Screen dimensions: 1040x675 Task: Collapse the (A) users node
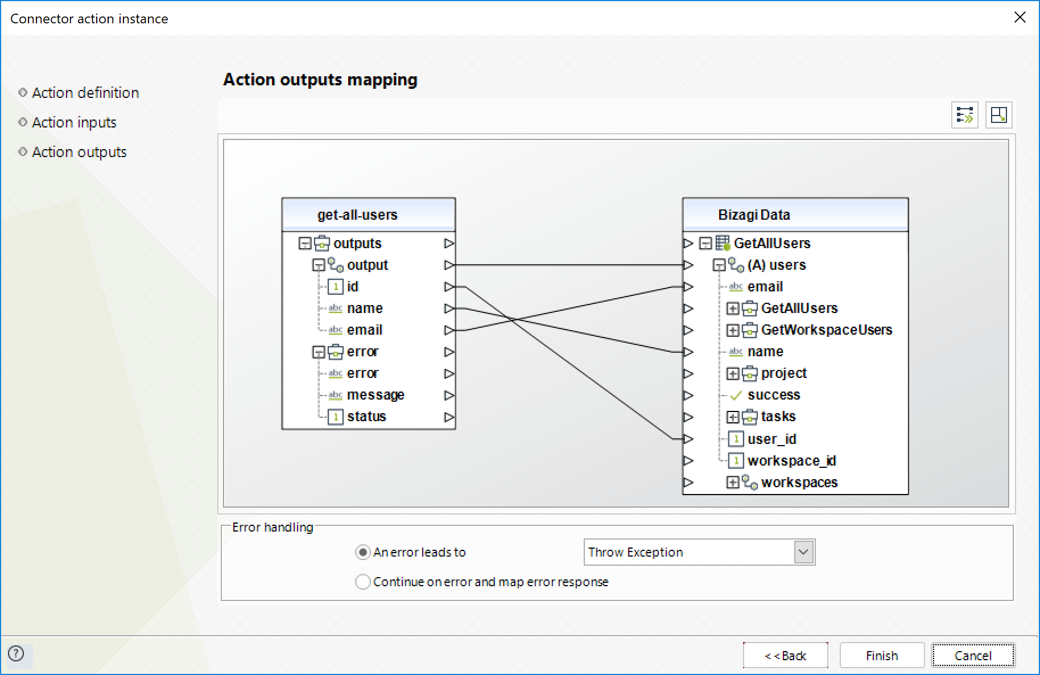coord(719,265)
